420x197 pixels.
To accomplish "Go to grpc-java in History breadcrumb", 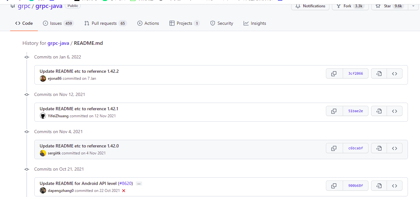I will coord(58,43).
